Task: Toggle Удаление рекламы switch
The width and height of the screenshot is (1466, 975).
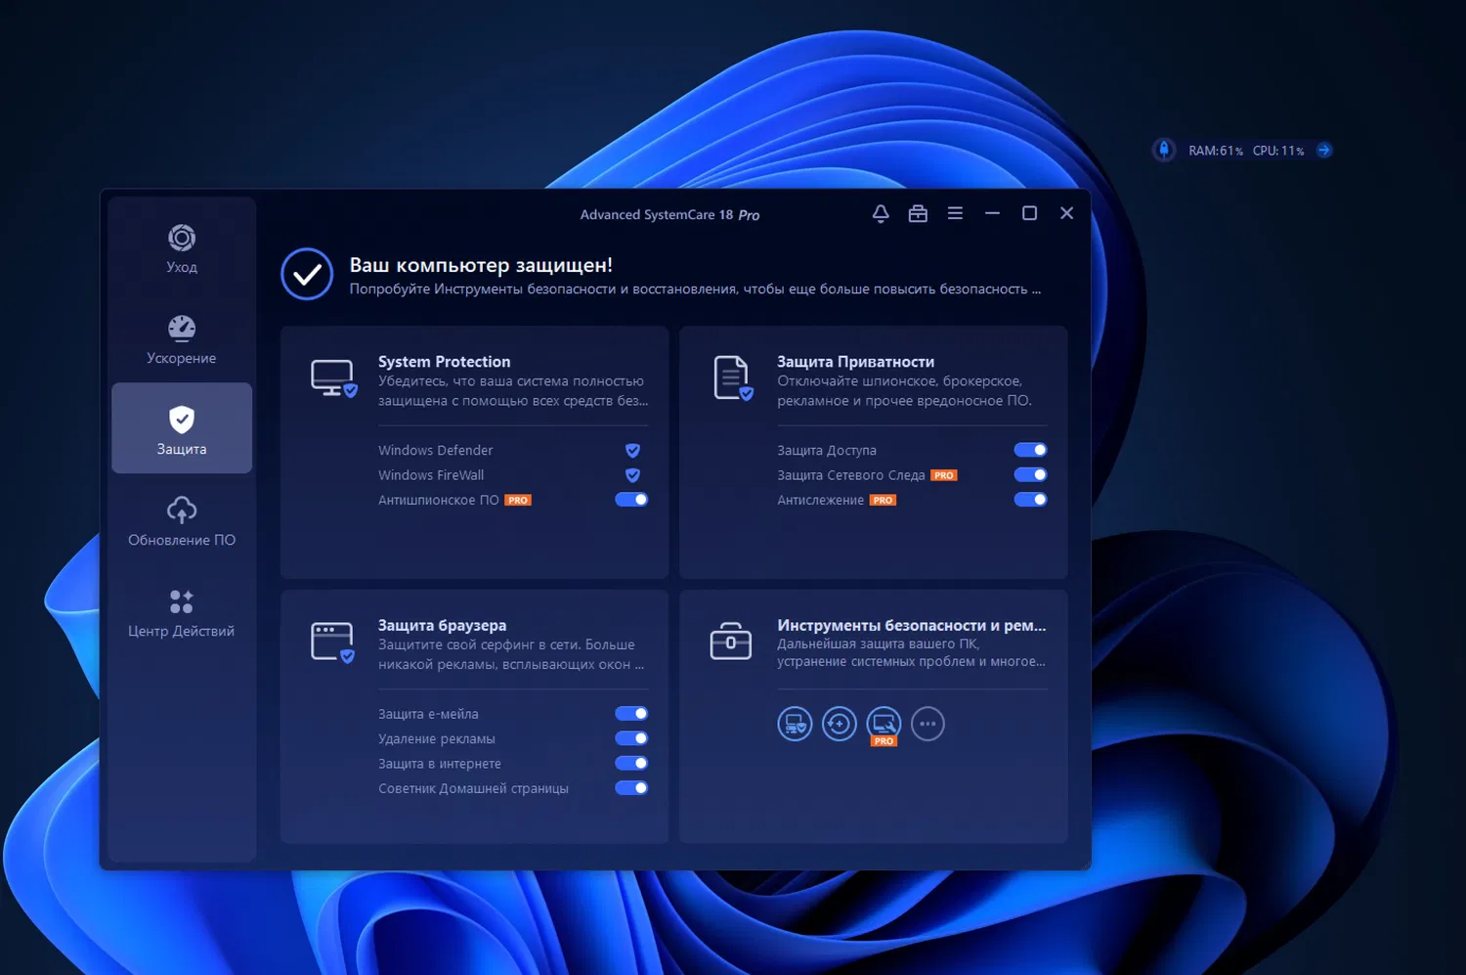Action: 631,738
